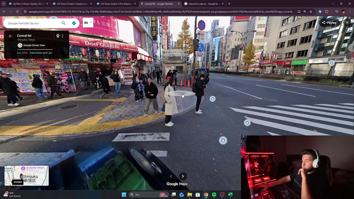Click the Genişlet expand map button
354x199 pixels.
tap(8, 182)
